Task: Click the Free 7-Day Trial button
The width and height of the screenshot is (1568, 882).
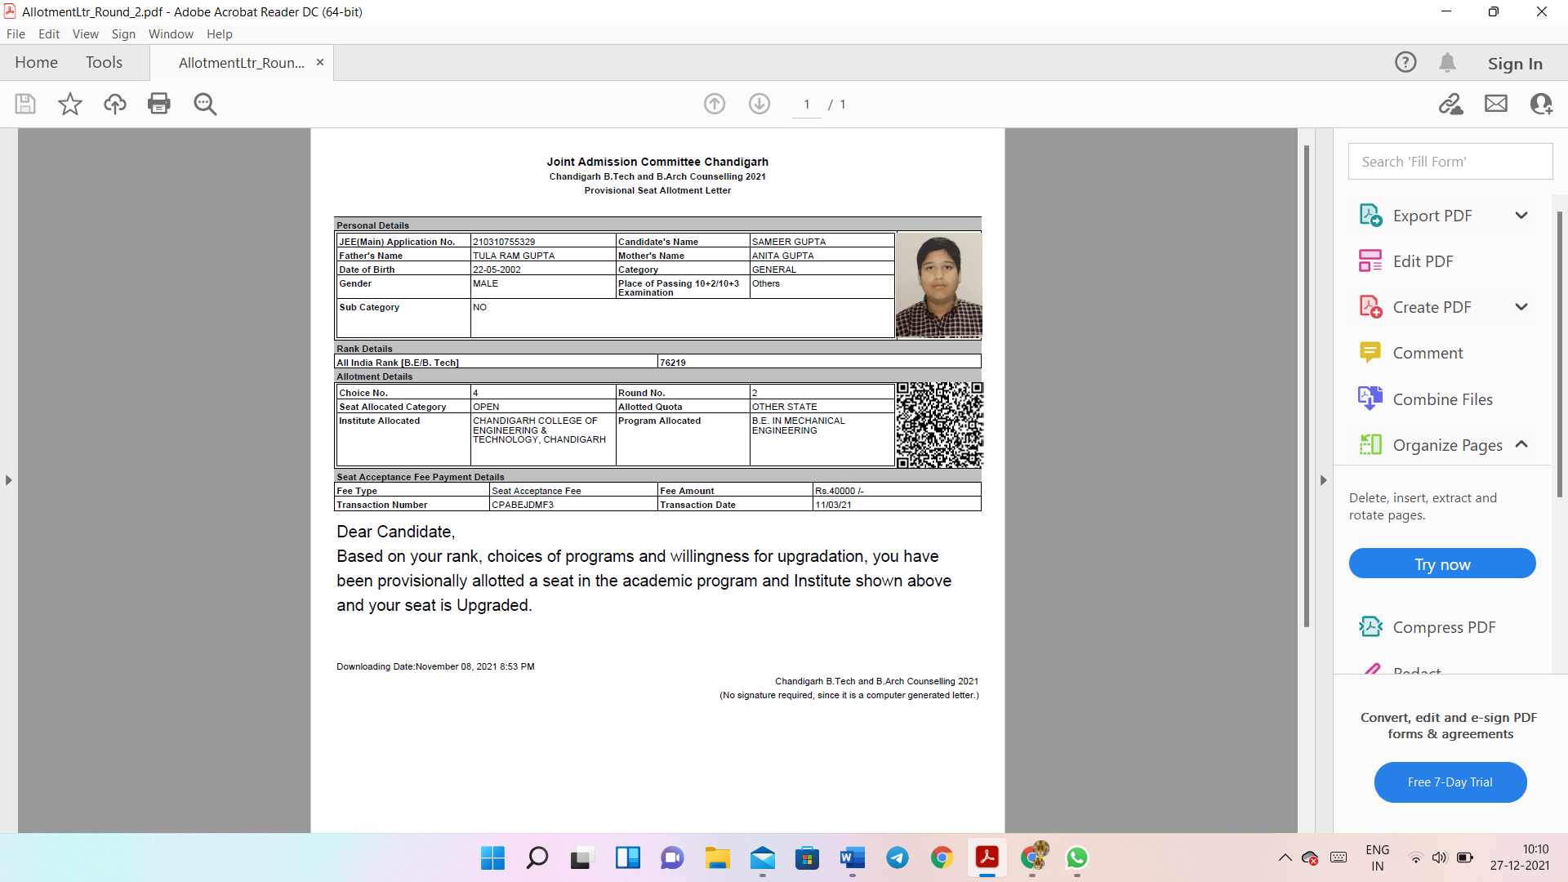Action: [1450, 782]
